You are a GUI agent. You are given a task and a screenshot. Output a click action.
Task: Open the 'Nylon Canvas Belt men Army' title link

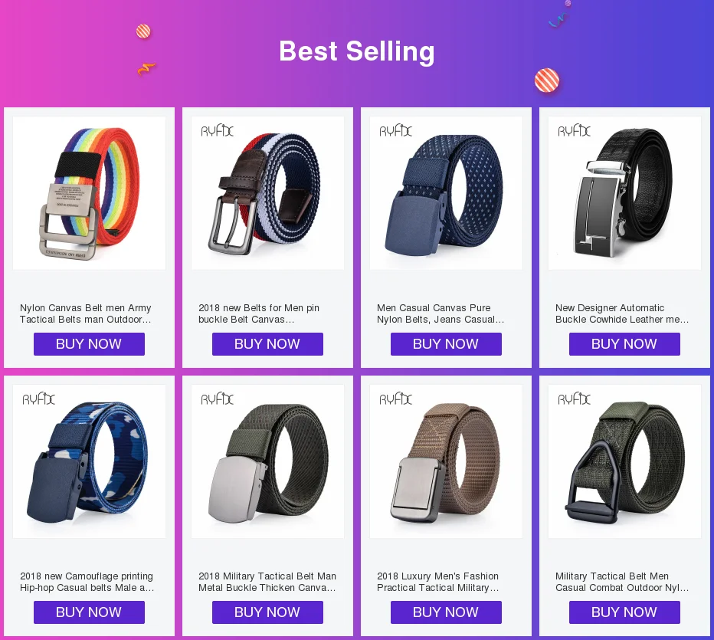pos(86,313)
